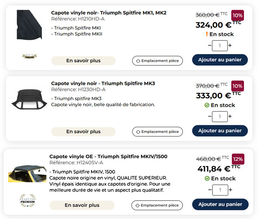This screenshot has height=222, width=259.
Task: Click the MK1, MK2 capote product thumbnail
Action: (x=29, y=25)
